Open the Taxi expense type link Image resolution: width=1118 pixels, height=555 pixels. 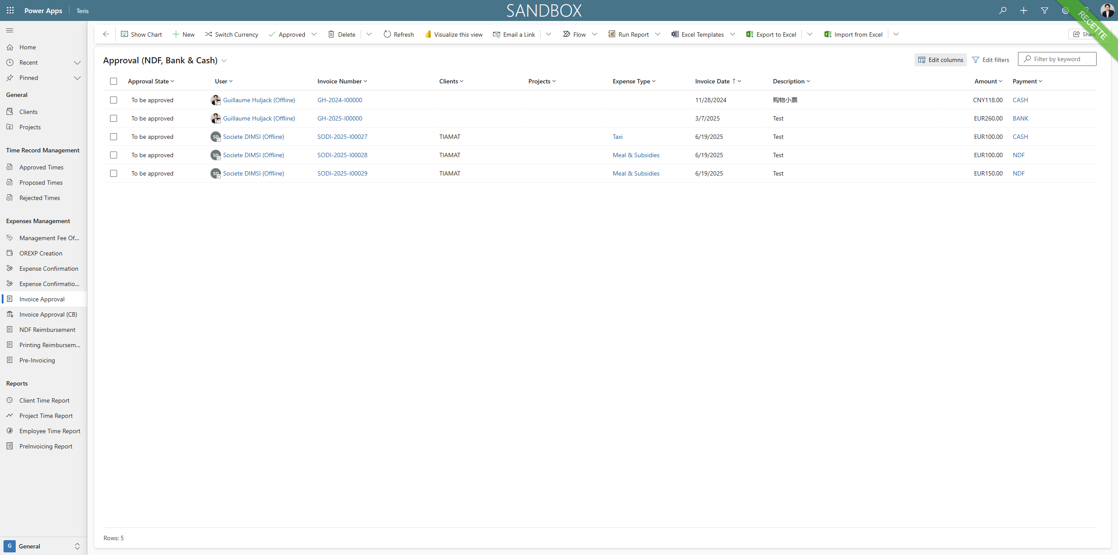pyautogui.click(x=618, y=137)
